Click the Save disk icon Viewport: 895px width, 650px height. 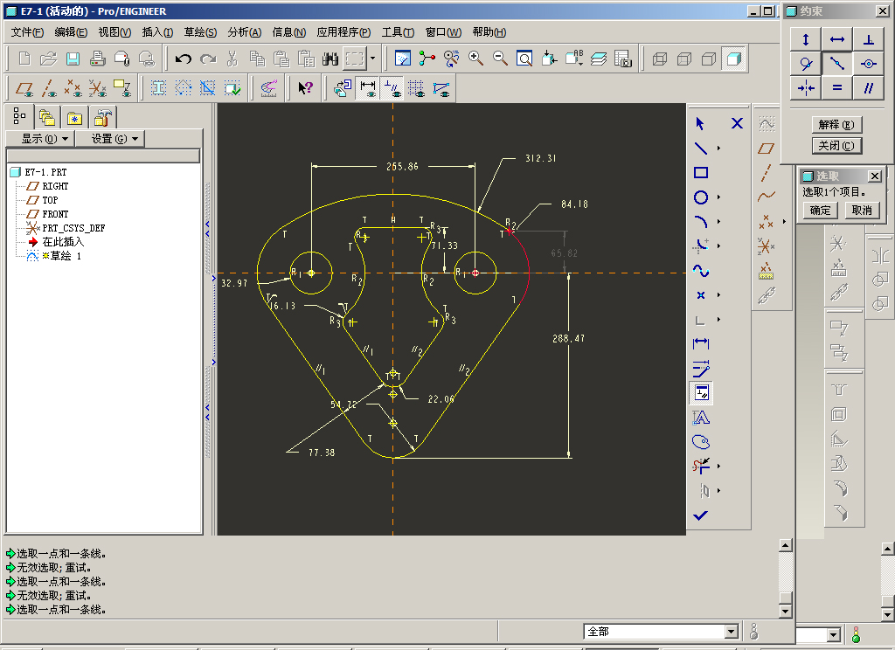pyautogui.click(x=73, y=59)
